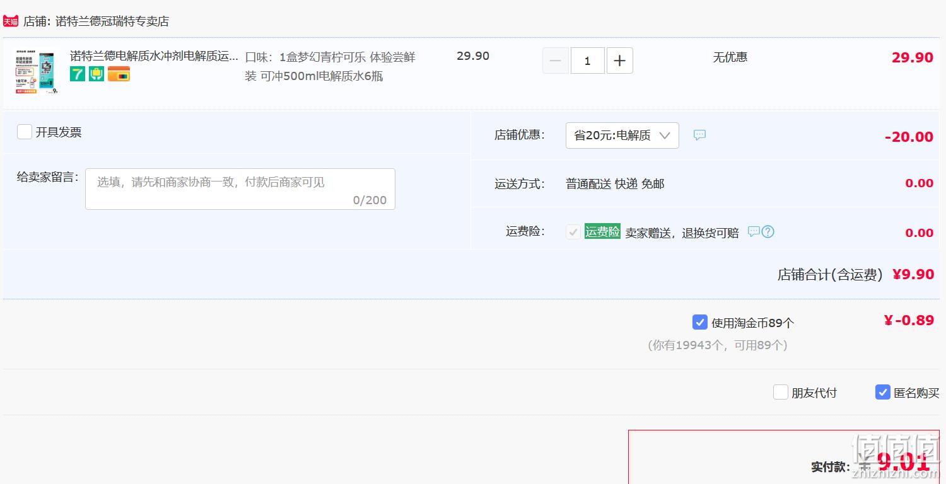946x484 pixels.
Task: Click the 实付款 payable amount label
Action: (x=830, y=467)
